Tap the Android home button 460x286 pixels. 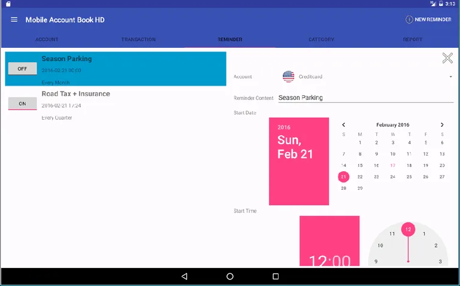[230, 276]
